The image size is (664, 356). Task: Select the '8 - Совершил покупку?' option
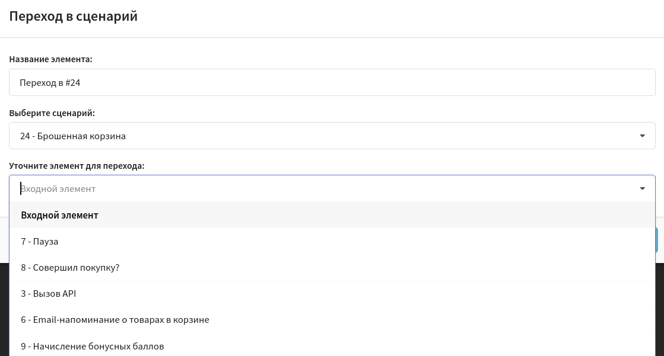coord(70,267)
